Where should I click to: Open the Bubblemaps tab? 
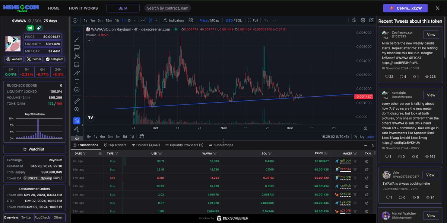click(221, 145)
